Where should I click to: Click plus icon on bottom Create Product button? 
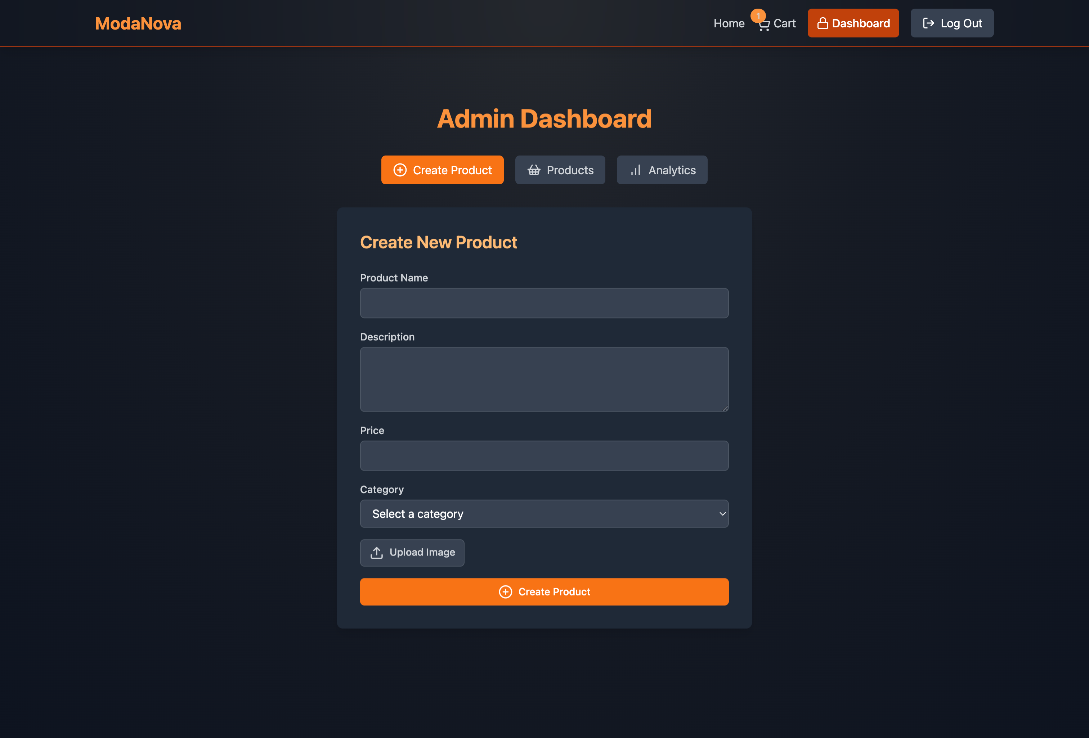pyautogui.click(x=505, y=592)
